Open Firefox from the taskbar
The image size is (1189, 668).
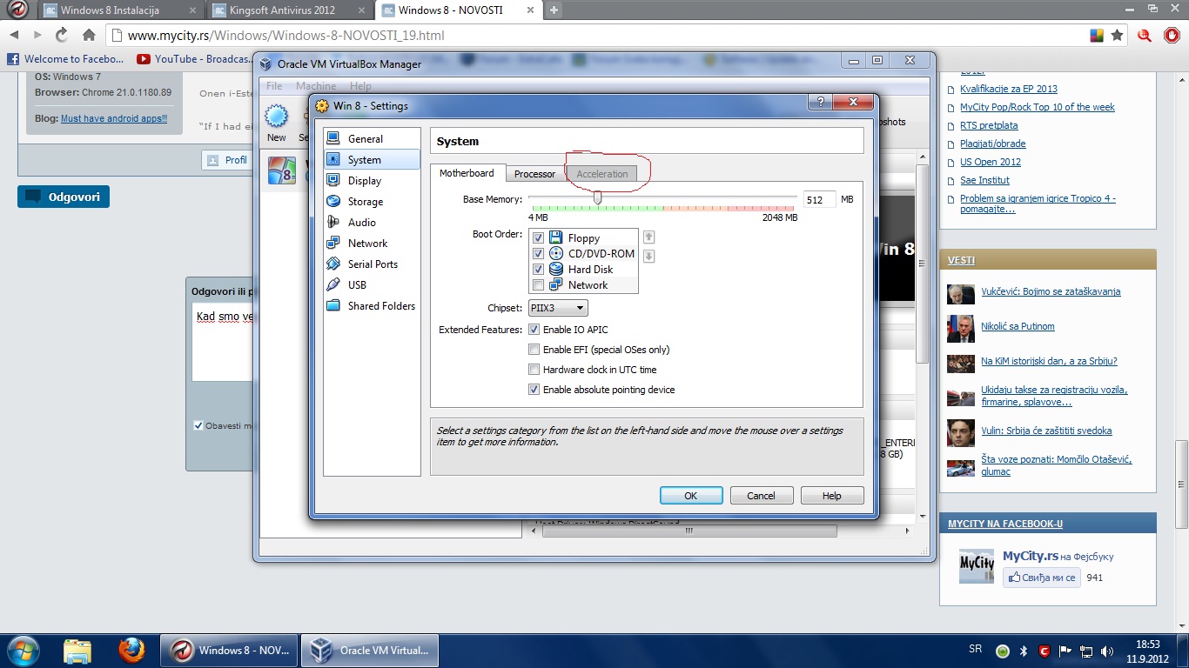click(132, 650)
